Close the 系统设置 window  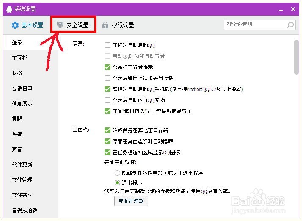[x=293, y=9]
